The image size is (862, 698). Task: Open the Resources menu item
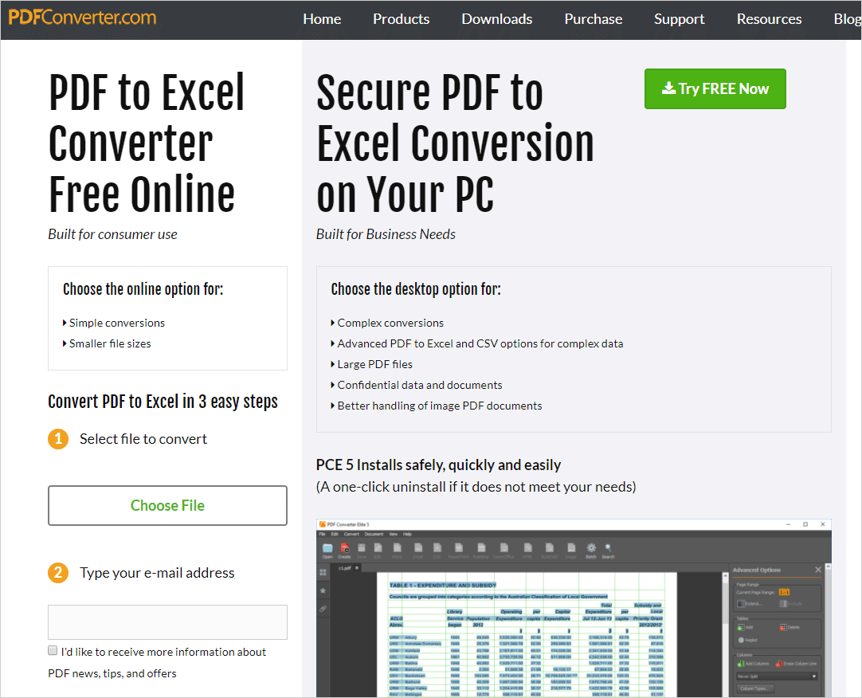(x=769, y=19)
